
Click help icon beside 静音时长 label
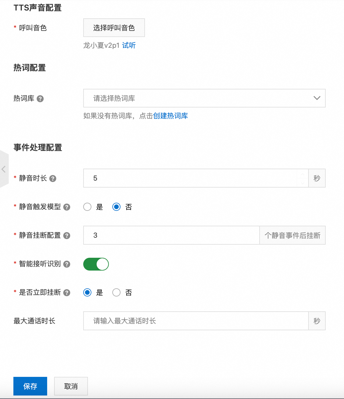coord(53,179)
